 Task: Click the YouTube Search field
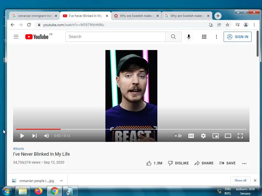(x=115, y=37)
